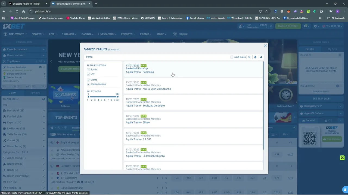Click the green floating dice widget

(x=342, y=158)
